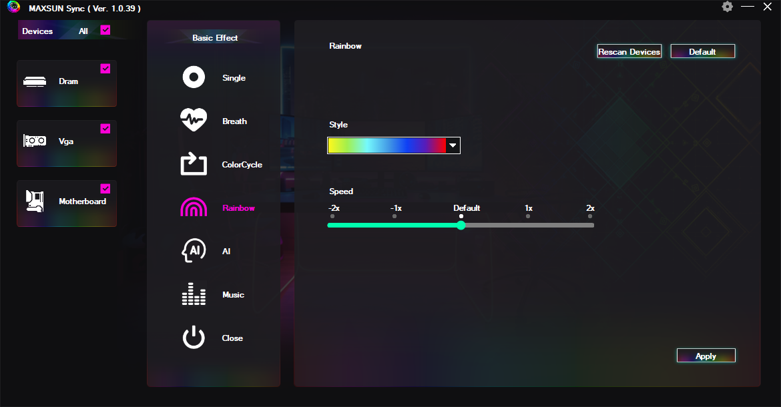
Task: Click the Rainbow panel heading
Action: (345, 46)
